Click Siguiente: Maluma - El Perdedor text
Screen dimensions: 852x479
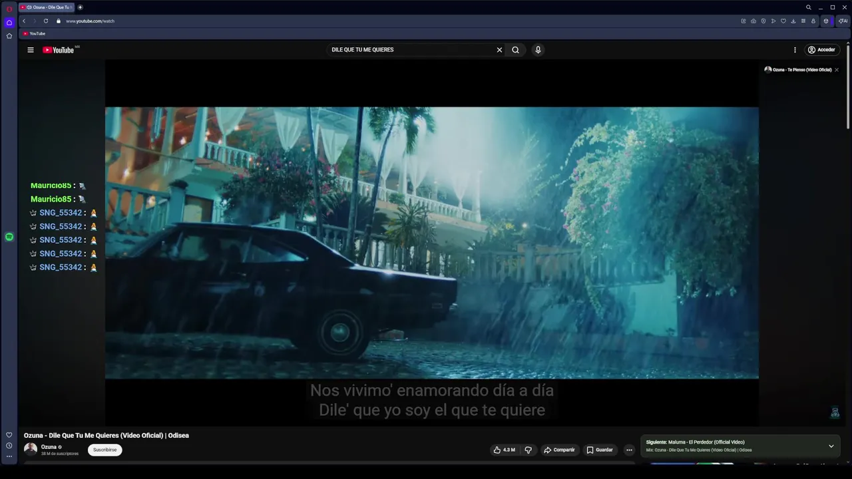pyautogui.click(x=695, y=442)
